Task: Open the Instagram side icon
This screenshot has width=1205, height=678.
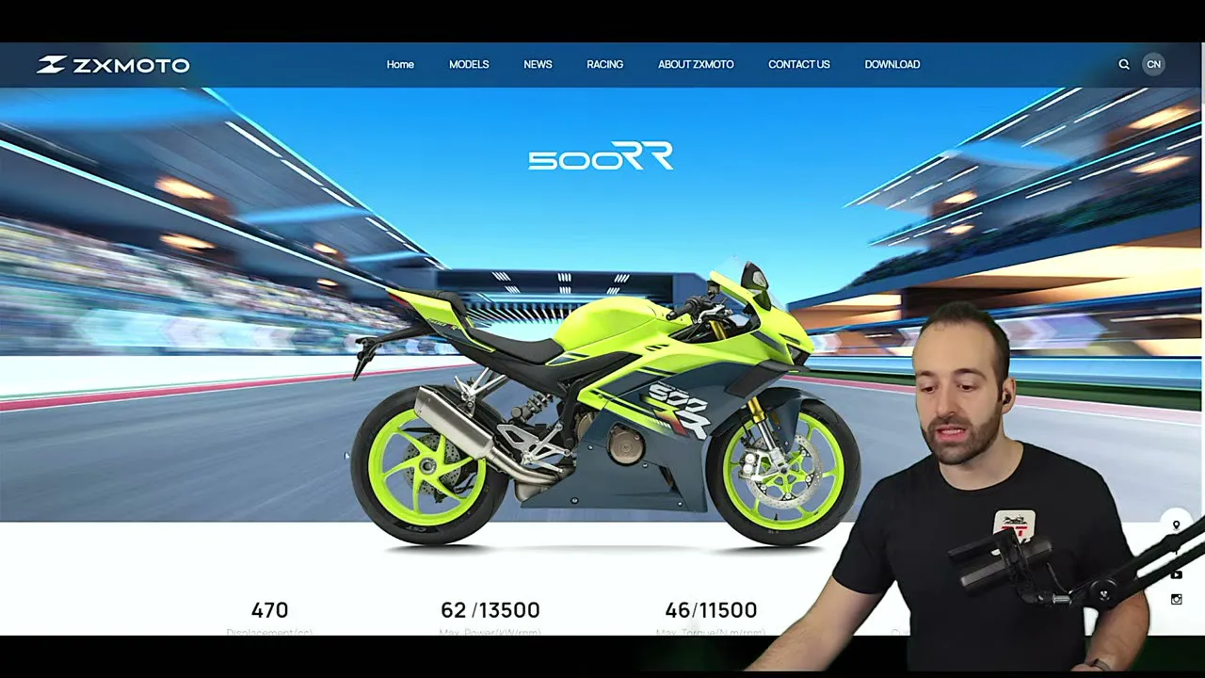Action: (x=1176, y=599)
